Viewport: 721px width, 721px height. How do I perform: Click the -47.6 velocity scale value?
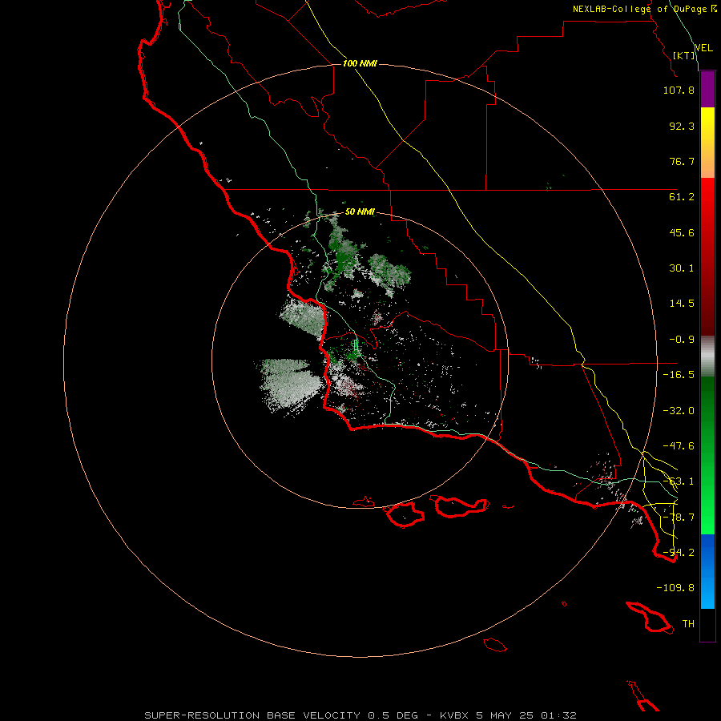click(x=679, y=446)
